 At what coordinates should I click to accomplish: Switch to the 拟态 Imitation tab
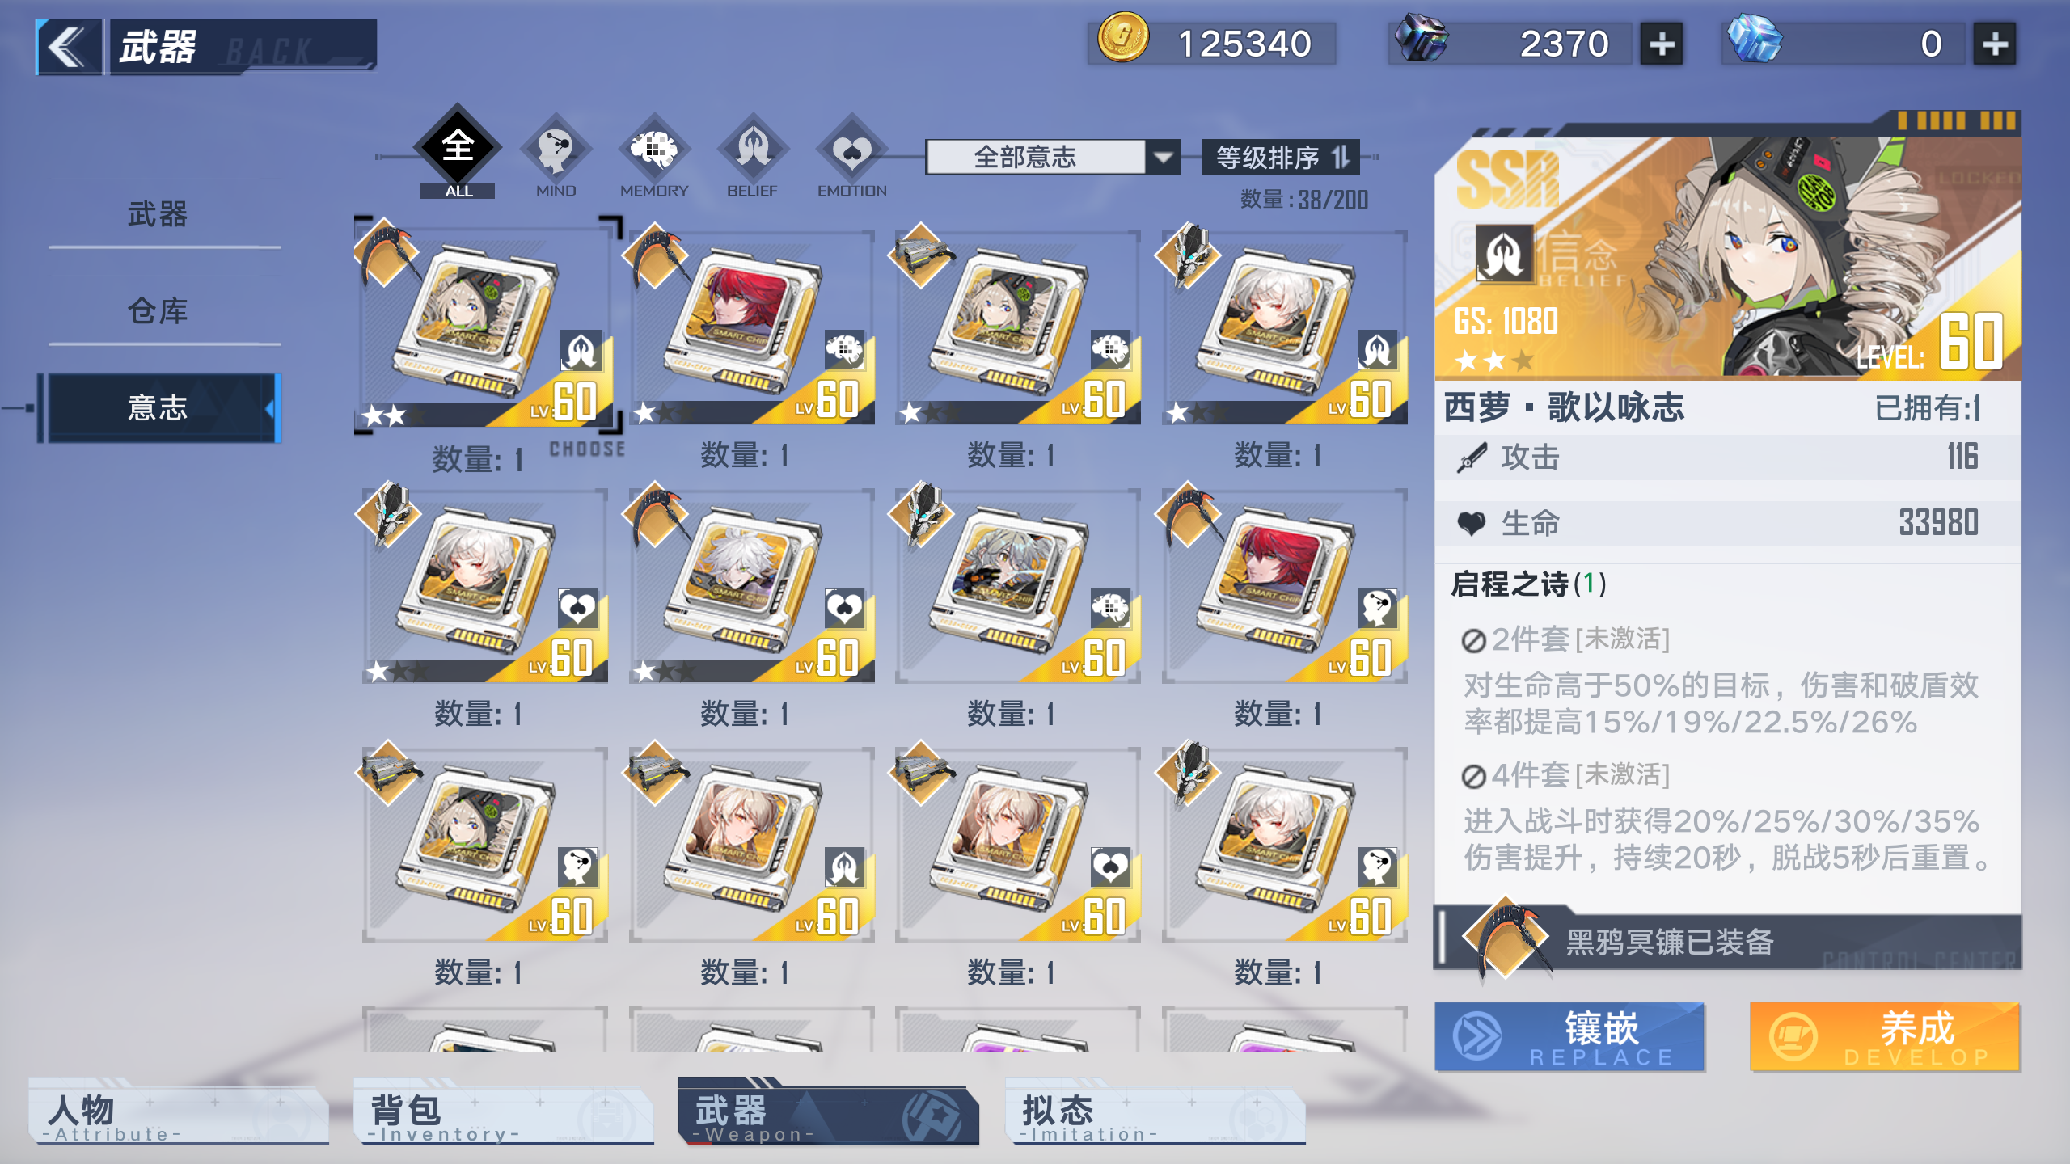click(1155, 1116)
